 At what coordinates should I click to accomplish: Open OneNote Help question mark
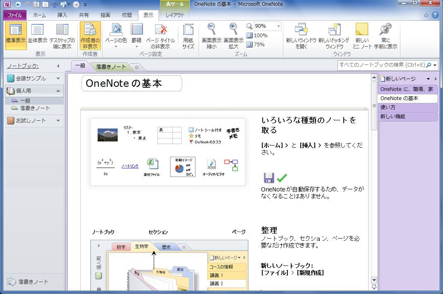(x=435, y=15)
